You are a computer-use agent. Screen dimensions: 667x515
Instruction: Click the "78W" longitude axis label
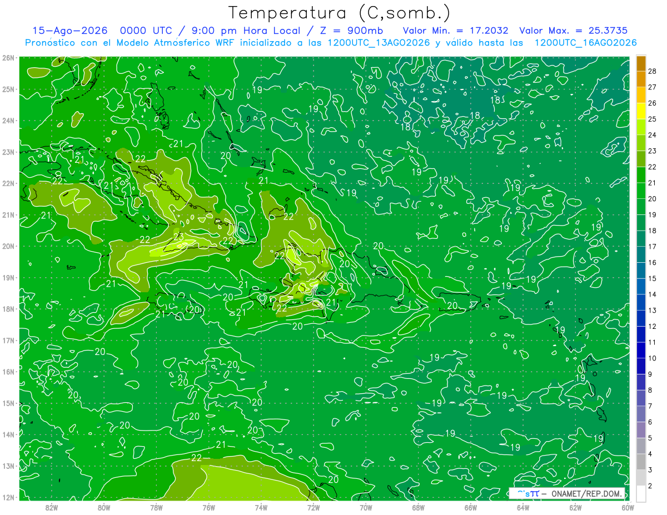point(156,507)
